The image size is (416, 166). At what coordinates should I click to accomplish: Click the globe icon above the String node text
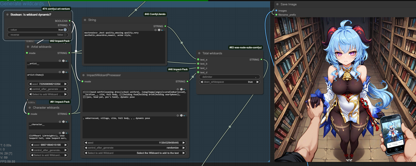[159, 30]
